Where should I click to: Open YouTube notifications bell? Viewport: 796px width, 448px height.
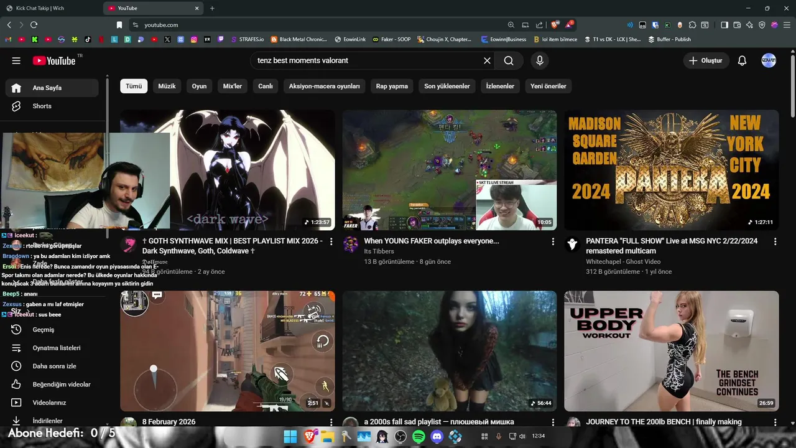pos(742,60)
